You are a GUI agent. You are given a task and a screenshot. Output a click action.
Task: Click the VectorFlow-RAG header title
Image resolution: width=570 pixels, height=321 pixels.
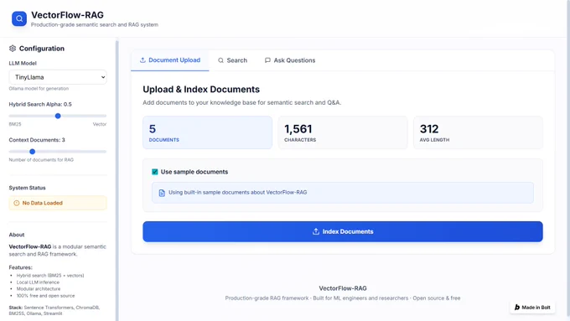67,15
